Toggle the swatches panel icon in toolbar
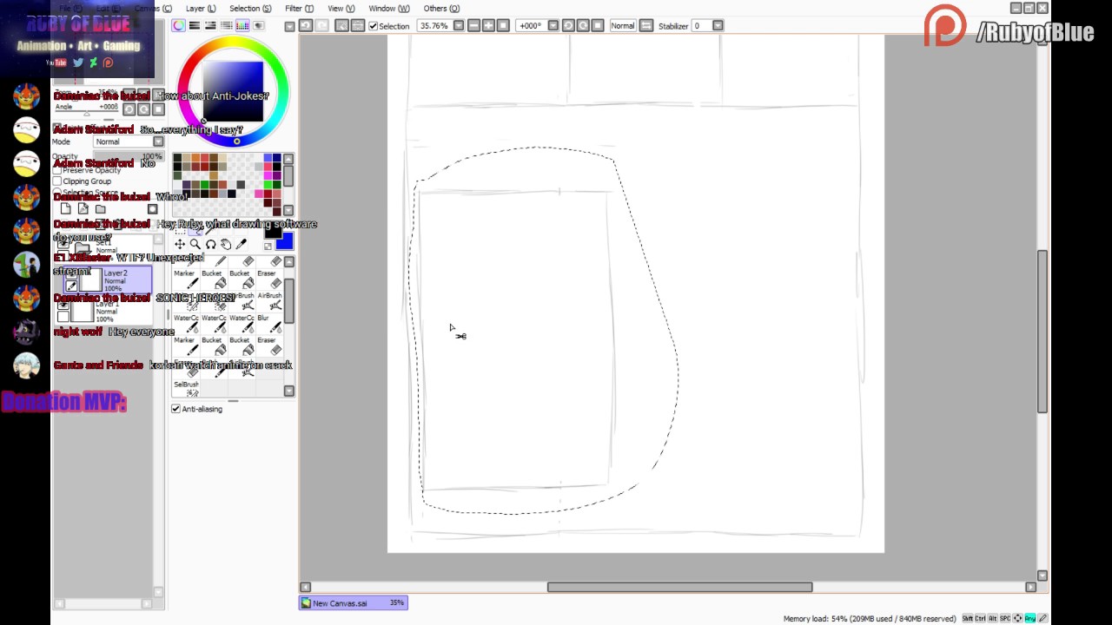 click(242, 26)
